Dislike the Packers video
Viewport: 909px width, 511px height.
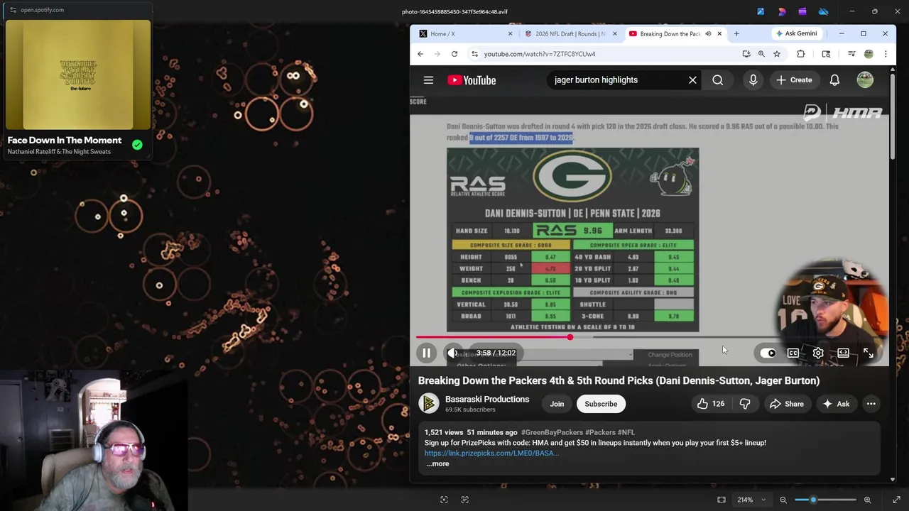click(744, 404)
